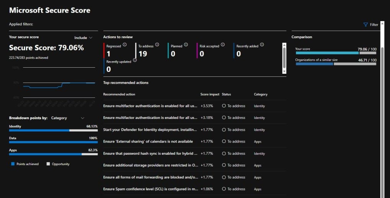Click the Filter button
This screenshot has height=198, width=390.
(x=371, y=24)
